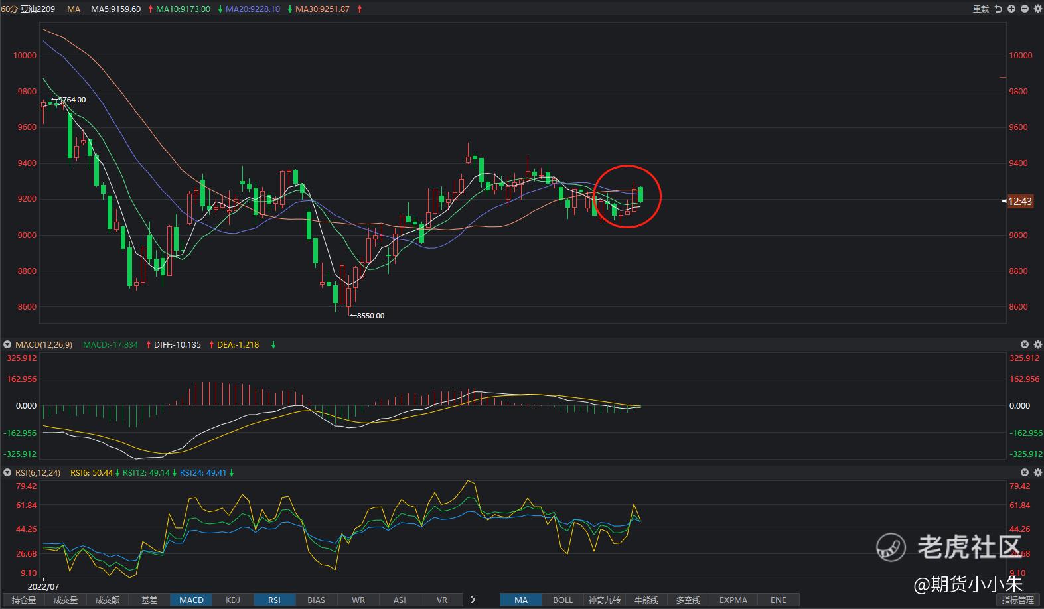Image resolution: width=1044 pixels, height=609 pixels.
Task: Select the KDJ indicator tab
Action: tap(233, 600)
